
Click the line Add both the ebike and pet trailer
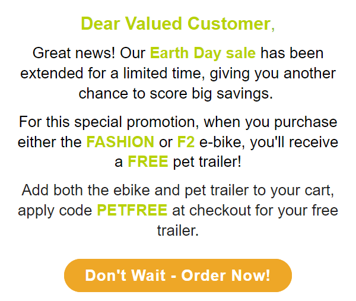178,190
